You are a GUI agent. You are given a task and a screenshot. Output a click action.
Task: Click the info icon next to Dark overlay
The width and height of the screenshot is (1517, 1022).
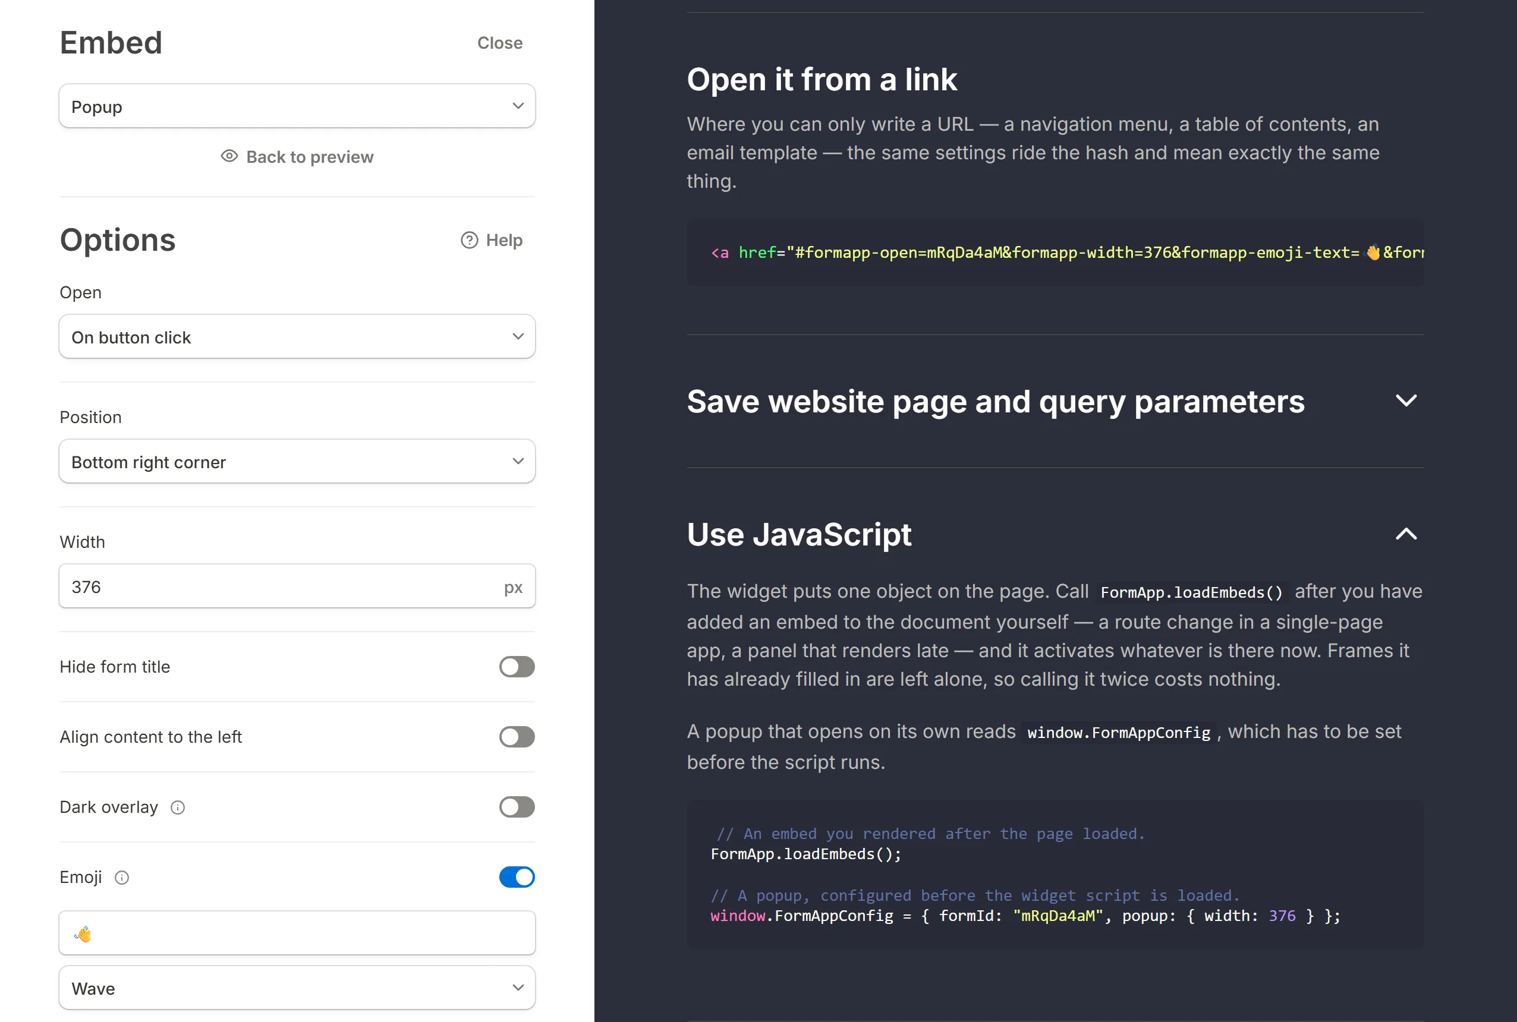click(178, 807)
